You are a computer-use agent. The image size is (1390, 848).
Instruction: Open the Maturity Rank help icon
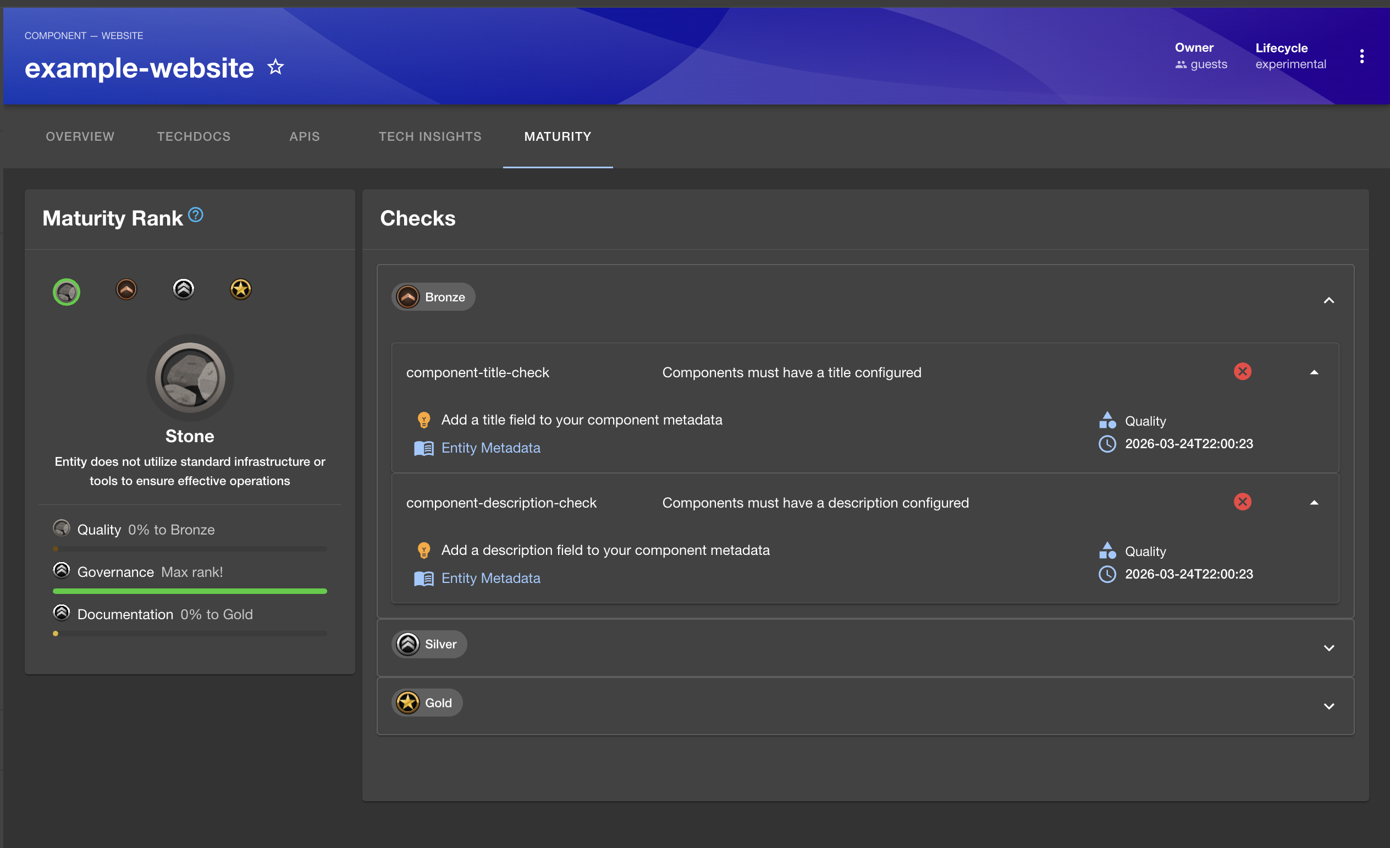[x=194, y=214]
